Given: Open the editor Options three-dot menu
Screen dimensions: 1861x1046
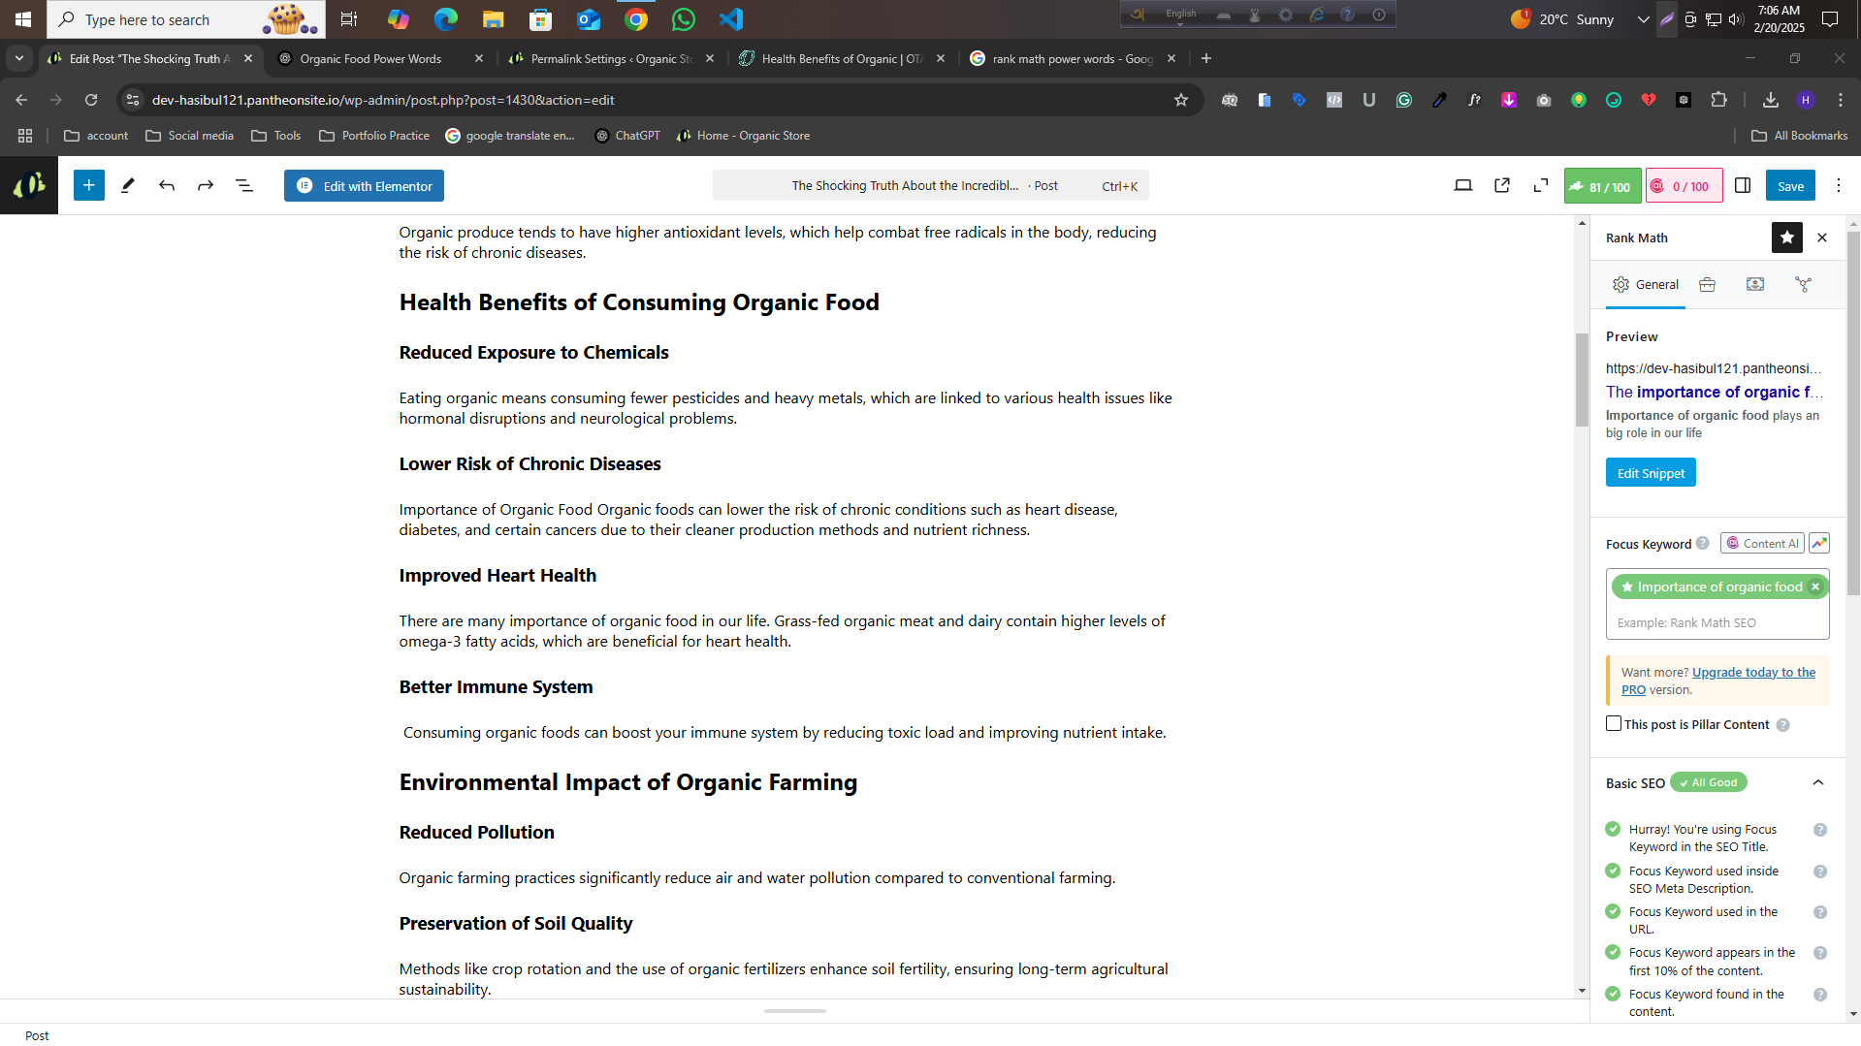Looking at the screenshot, I should 1839,185.
